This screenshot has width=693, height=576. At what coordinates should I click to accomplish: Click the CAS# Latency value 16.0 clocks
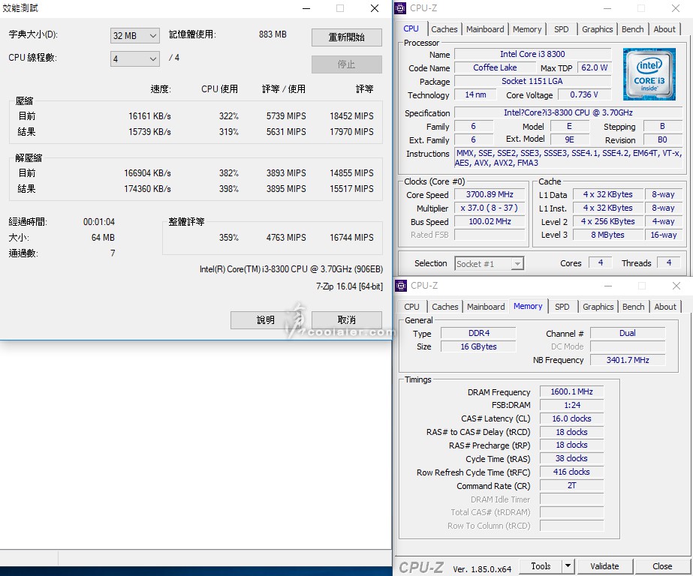coord(571,418)
